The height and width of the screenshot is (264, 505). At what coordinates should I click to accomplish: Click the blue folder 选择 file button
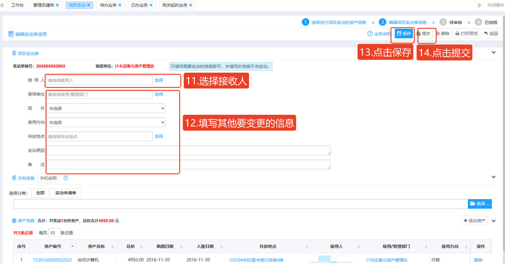coord(480,203)
